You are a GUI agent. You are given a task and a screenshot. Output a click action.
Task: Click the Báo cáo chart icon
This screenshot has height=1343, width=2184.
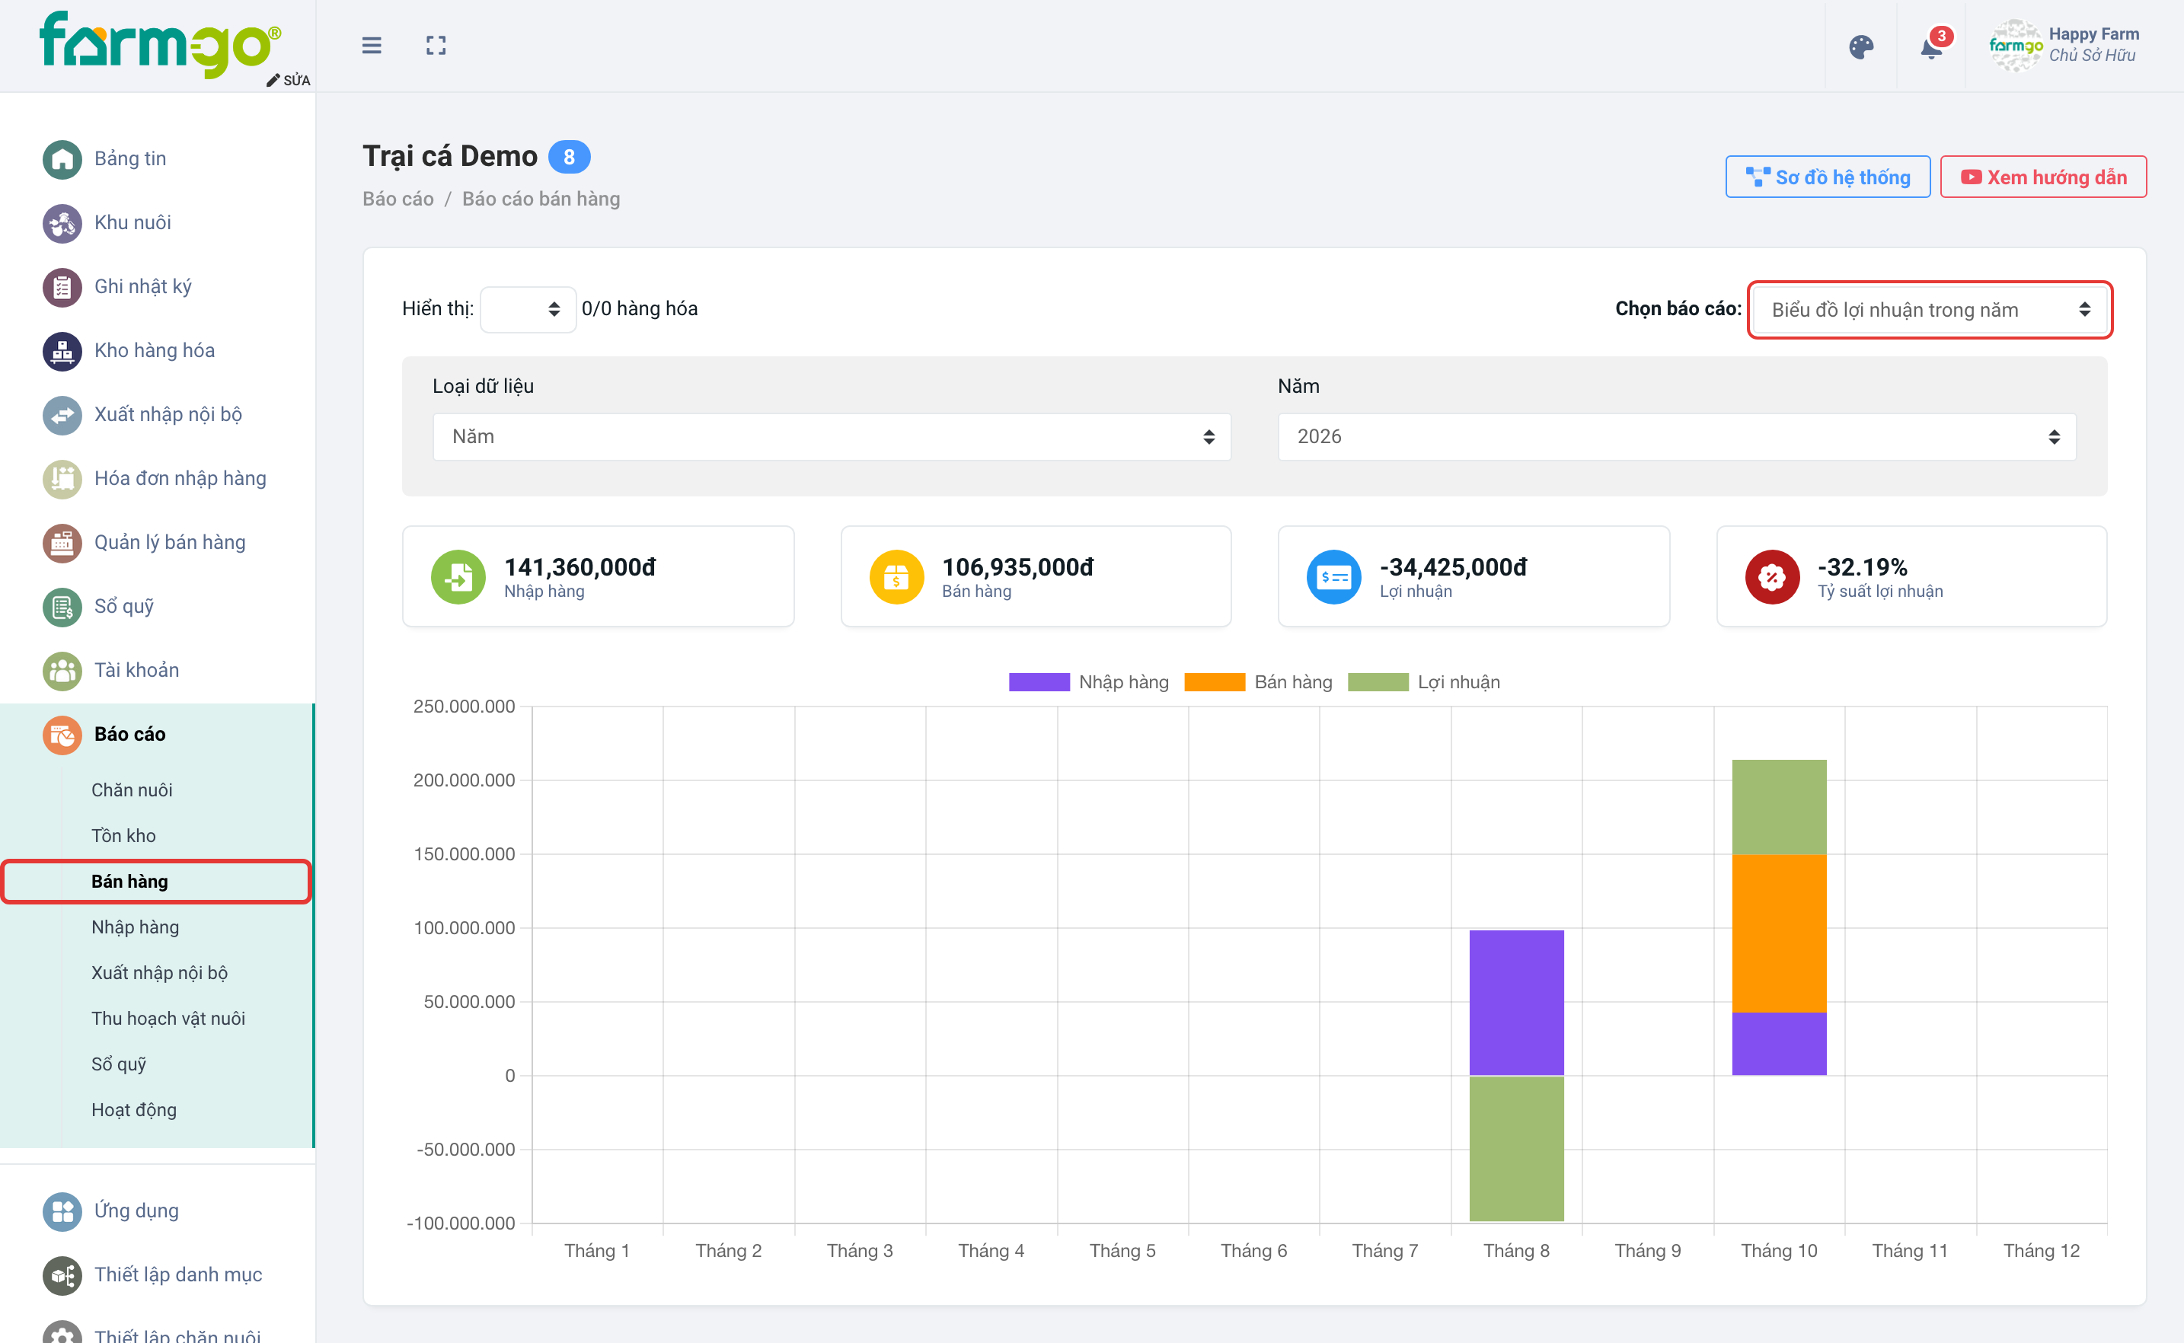click(x=62, y=735)
